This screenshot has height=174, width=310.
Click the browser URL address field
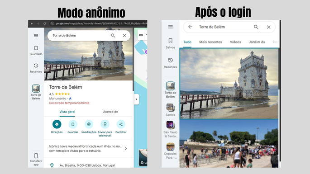tap(101, 24)
